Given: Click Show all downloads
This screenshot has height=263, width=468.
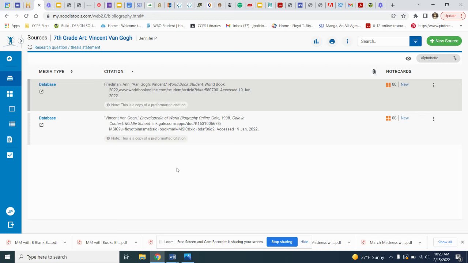Looking at the screenshot, I should [445, 242].
